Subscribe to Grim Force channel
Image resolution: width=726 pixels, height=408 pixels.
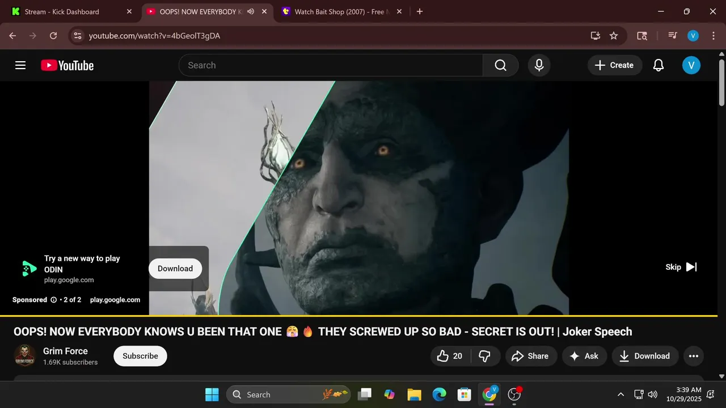click(x=140, y=356)
